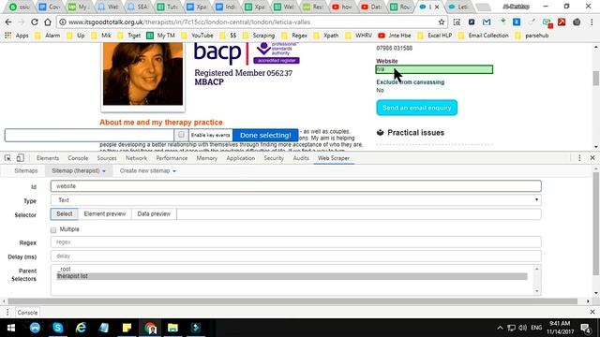Switch to the Network DevTools tab
This screenshot has width=600, height=337.
[136, 158]
